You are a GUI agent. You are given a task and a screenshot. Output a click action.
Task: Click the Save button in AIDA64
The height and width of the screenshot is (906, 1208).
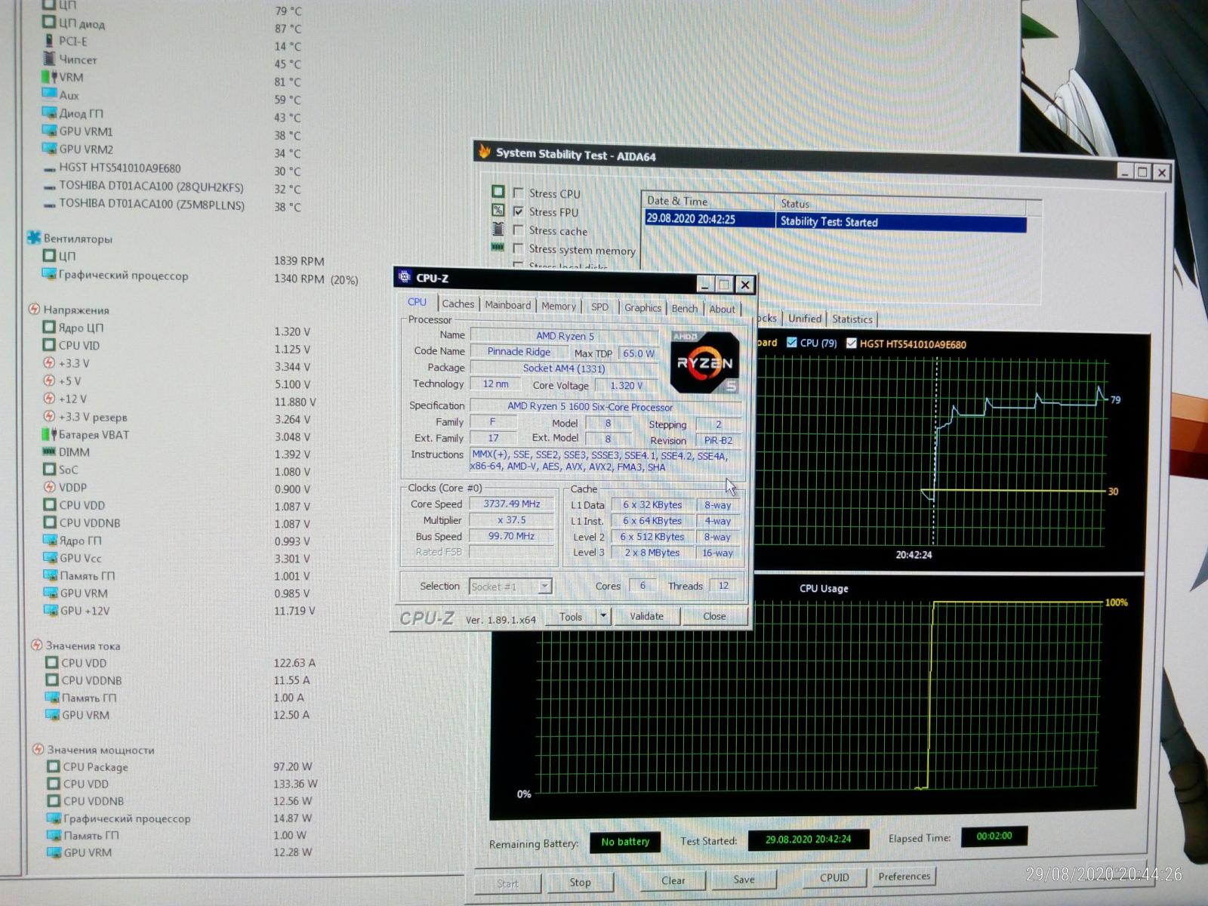point(744,879)
